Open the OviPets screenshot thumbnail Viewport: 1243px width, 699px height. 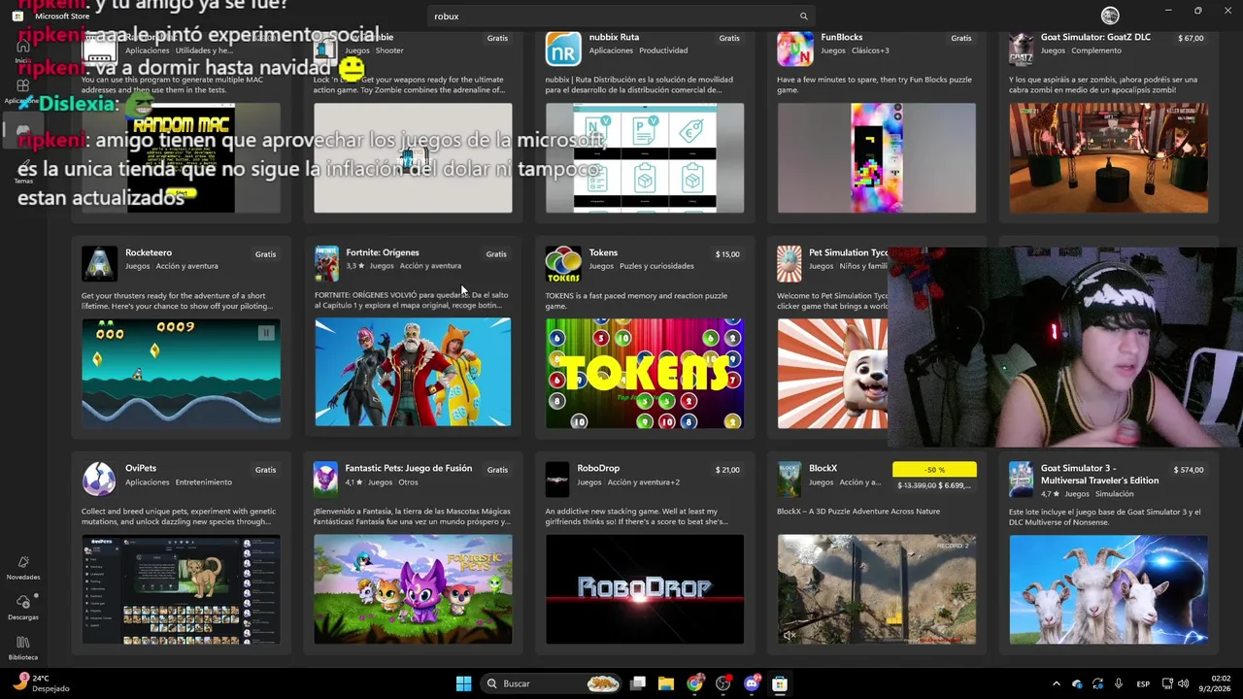(181, 589)
